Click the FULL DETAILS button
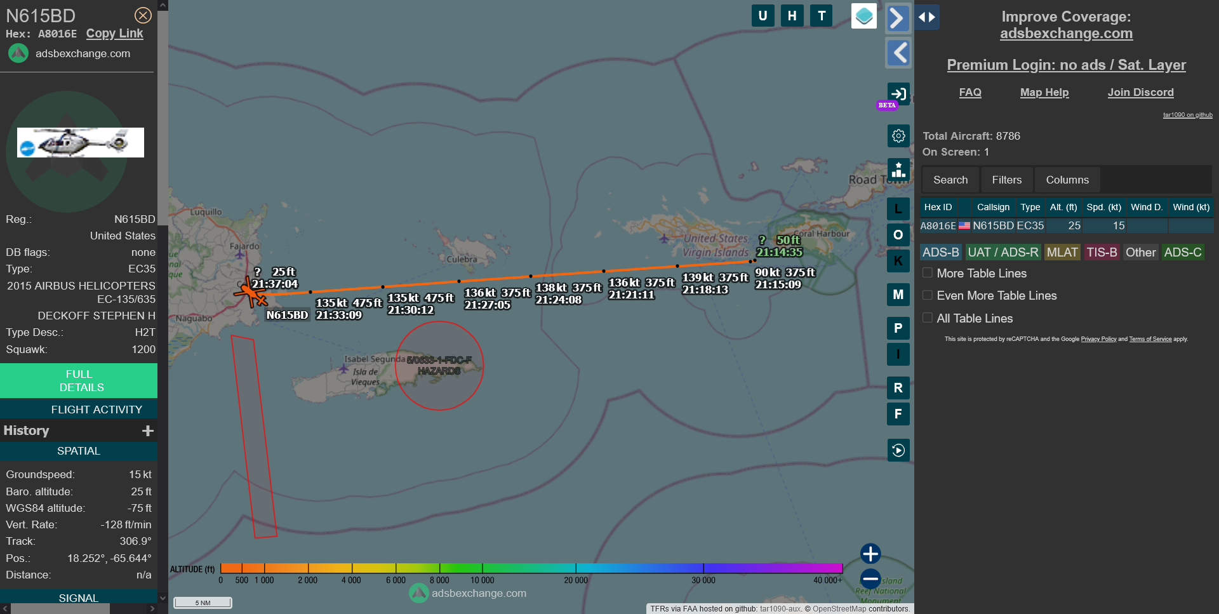 tap(79, 381)
